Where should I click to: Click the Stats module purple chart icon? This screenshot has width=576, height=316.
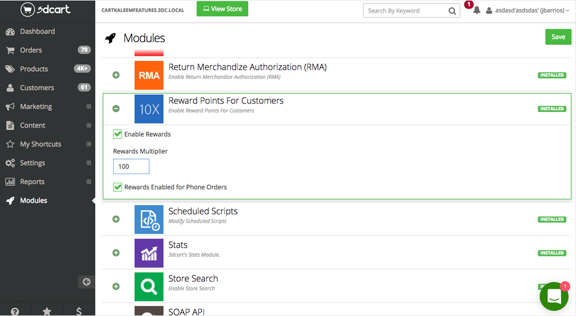click(x=149, y=253)
